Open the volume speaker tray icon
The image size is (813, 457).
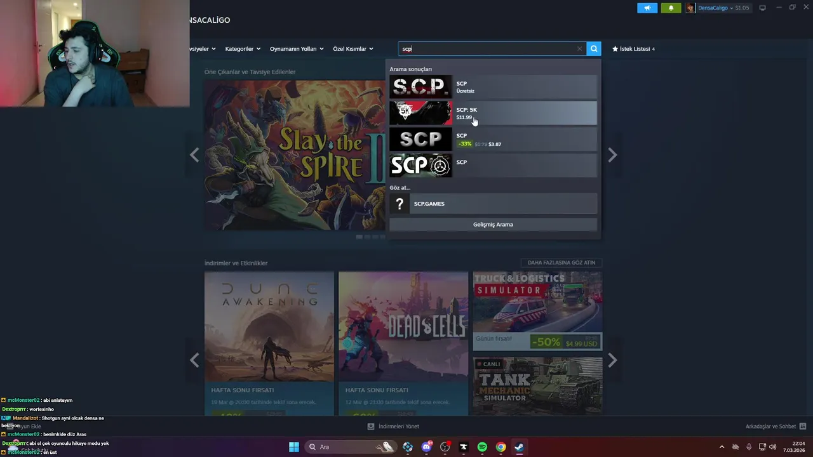[x=773, y=447]
